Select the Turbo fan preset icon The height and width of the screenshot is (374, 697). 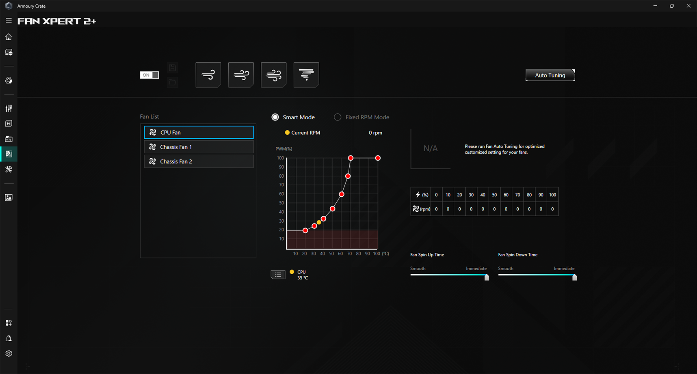pyautogui.click(x=273, y=75)
